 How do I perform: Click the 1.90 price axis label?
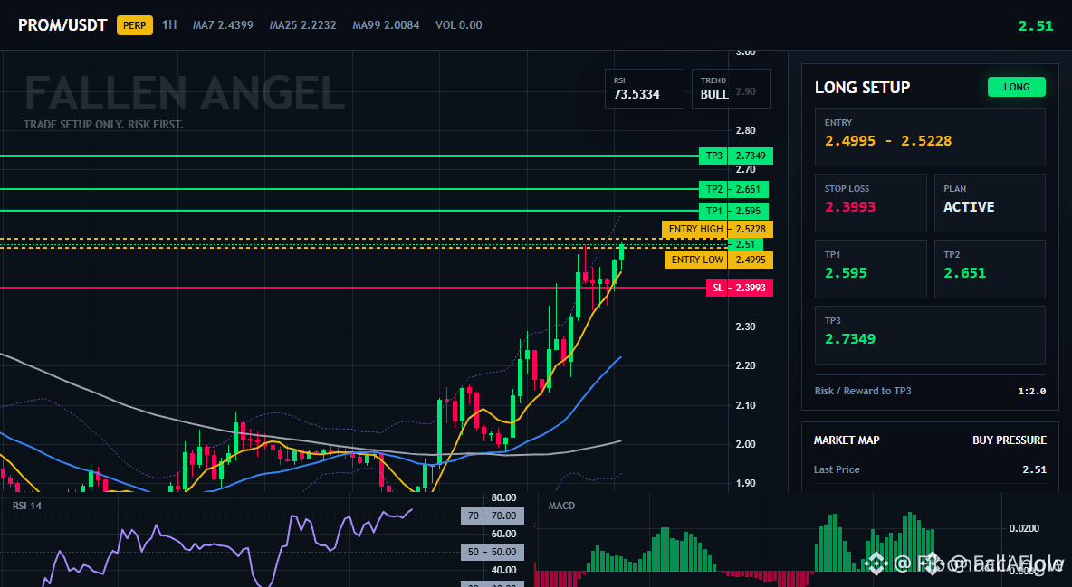point(745,483)
